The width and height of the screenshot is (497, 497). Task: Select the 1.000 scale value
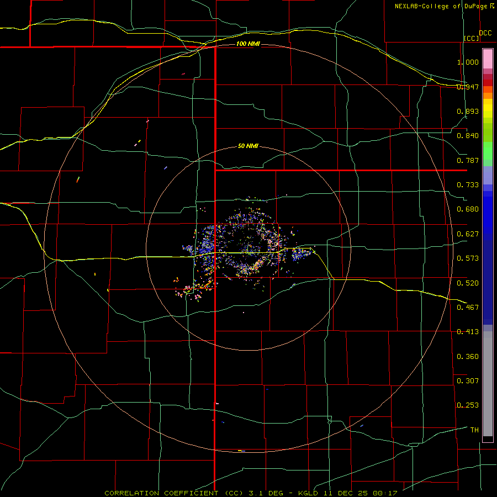pyautogui.click(x=468, y=62)
